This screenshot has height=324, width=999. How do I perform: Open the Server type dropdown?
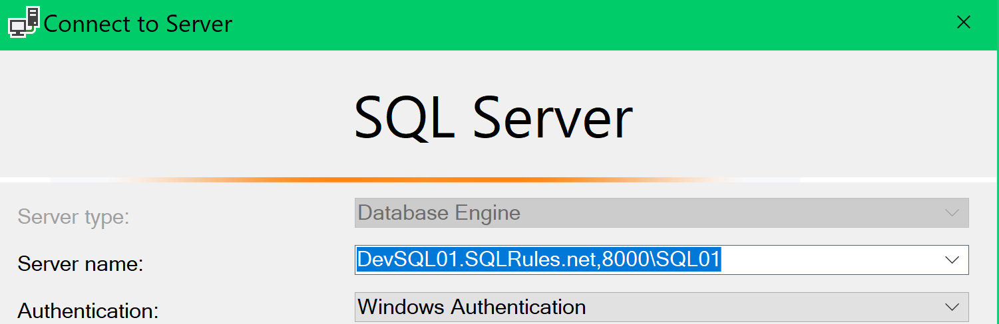[x=662, y=213]
